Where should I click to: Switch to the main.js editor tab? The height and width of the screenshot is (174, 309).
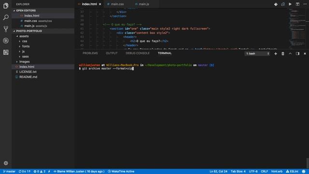(144, 4)
